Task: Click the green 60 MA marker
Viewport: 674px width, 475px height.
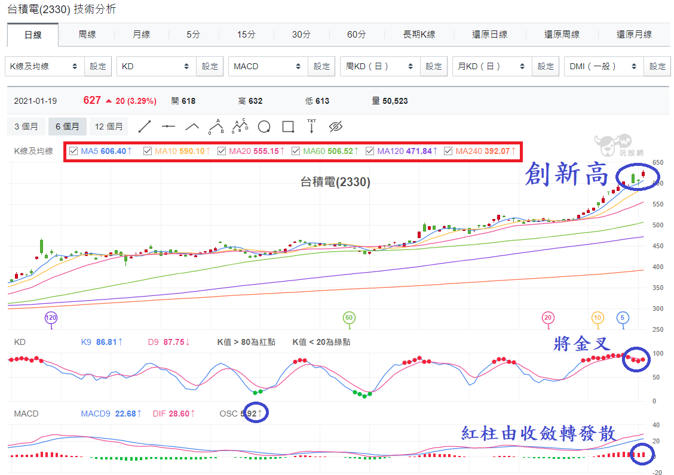Action: click(349, 318)
